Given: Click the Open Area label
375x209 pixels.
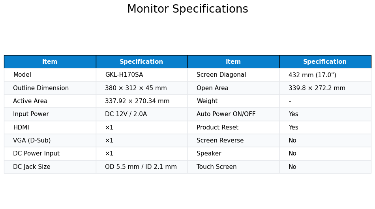Looking at the screenshot, I should coord(212,88).
